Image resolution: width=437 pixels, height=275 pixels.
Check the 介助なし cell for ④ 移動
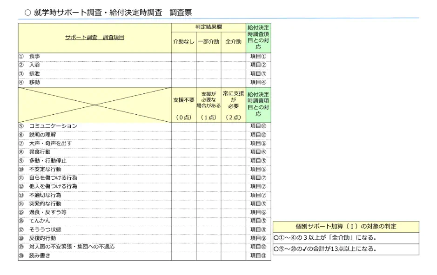[x=183, y=82]
